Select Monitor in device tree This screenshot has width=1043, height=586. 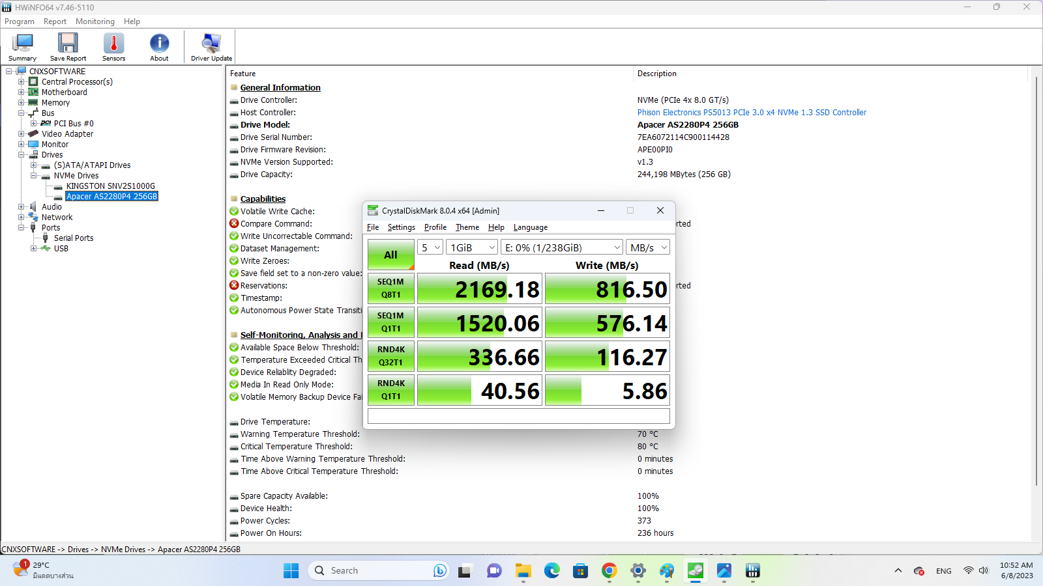55,145
